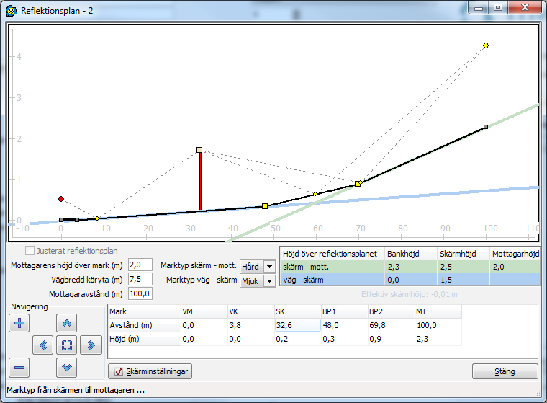Click the zoom in plus navigation button
The image size is (547, 403).
[19, 323]
